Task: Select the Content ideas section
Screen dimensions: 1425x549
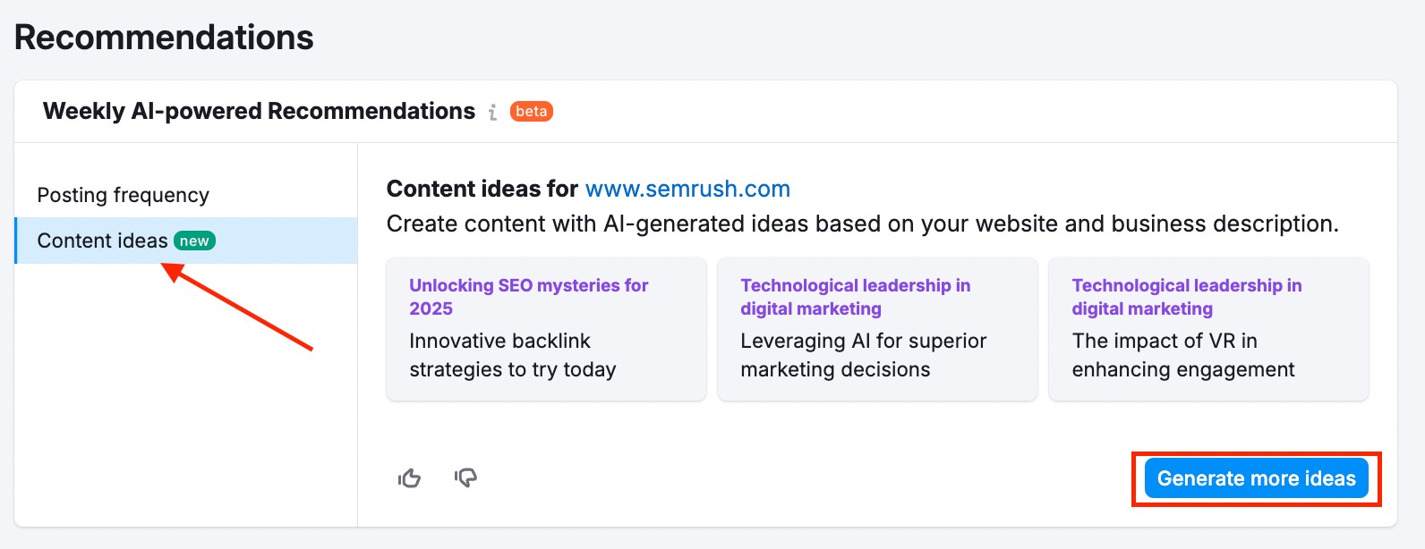Action: coord(101,240)
